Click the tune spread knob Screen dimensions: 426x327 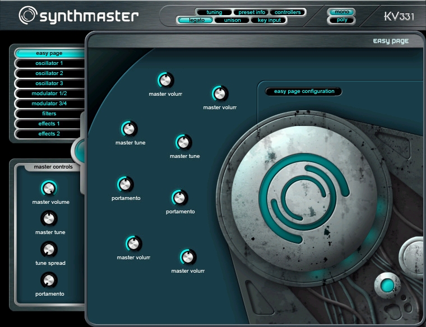[x=49, y=249]
